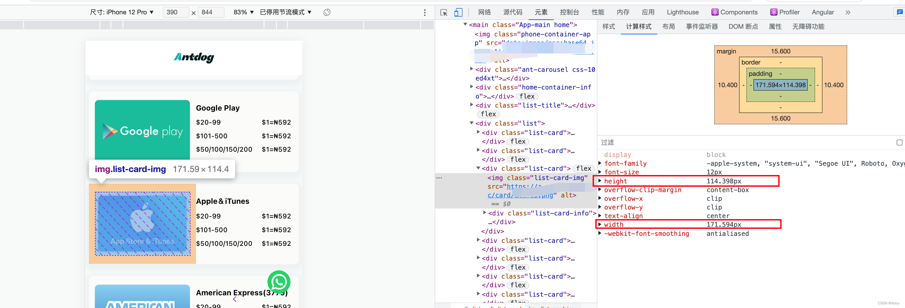Toggle the checkbox beside the filter field

pos(899,142)
